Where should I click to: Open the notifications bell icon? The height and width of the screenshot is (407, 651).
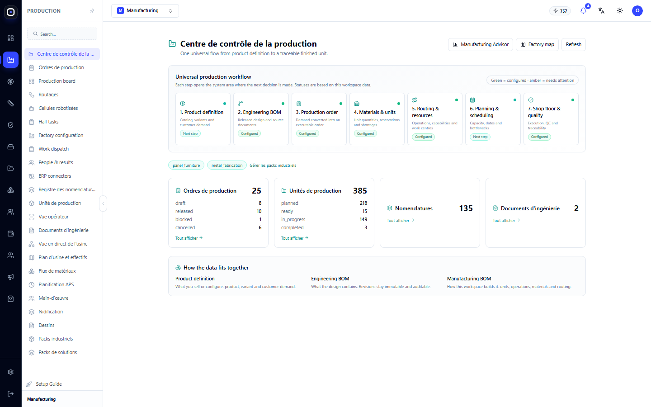pyautogui.click(x=583, y=10)
